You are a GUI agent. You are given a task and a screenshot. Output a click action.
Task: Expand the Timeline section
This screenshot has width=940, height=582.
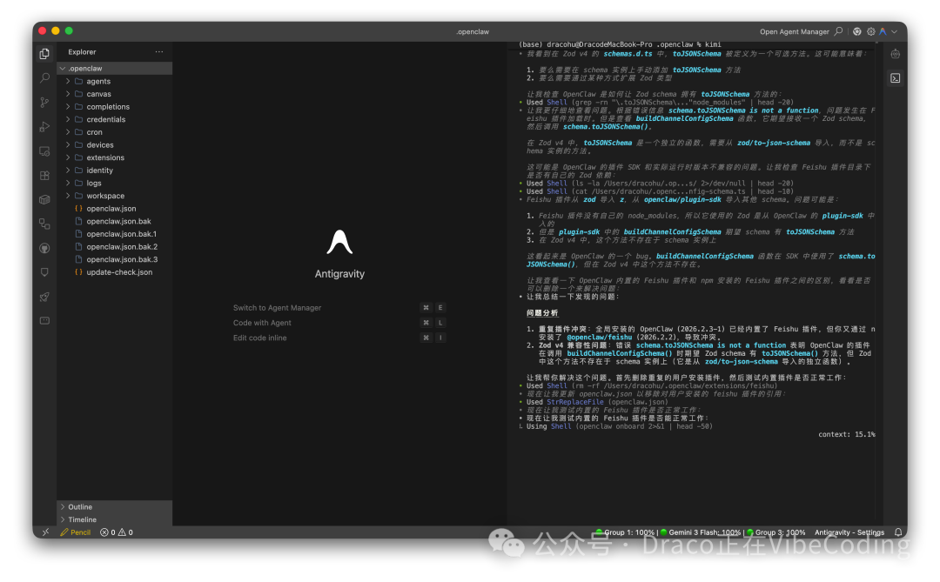point(82,519)
